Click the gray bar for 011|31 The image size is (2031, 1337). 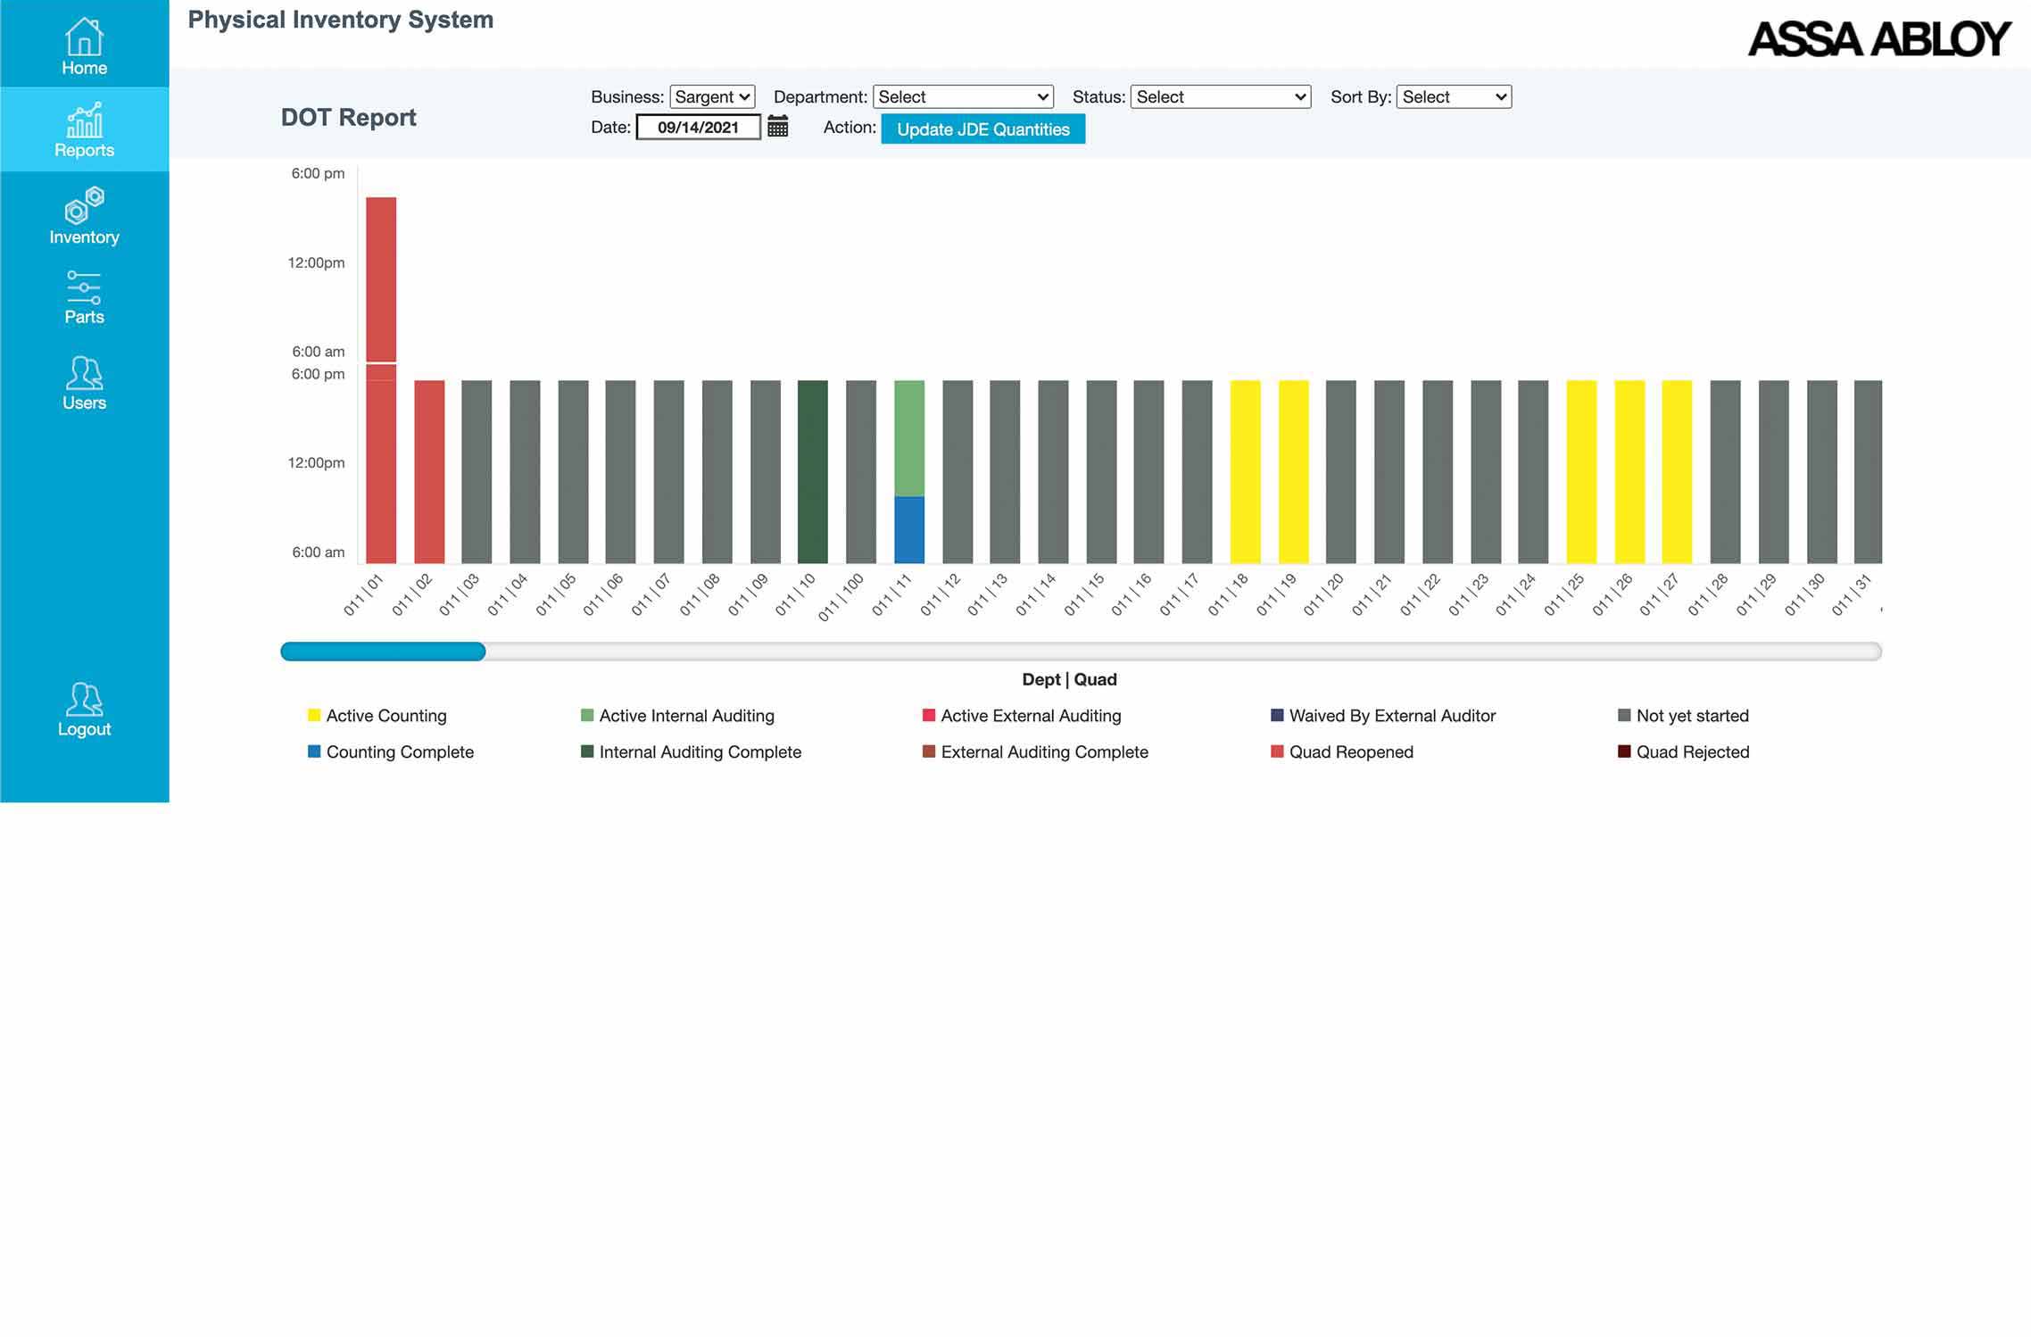click(1868, 471)
